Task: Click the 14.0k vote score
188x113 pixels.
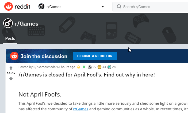Action: pos(11,73)
